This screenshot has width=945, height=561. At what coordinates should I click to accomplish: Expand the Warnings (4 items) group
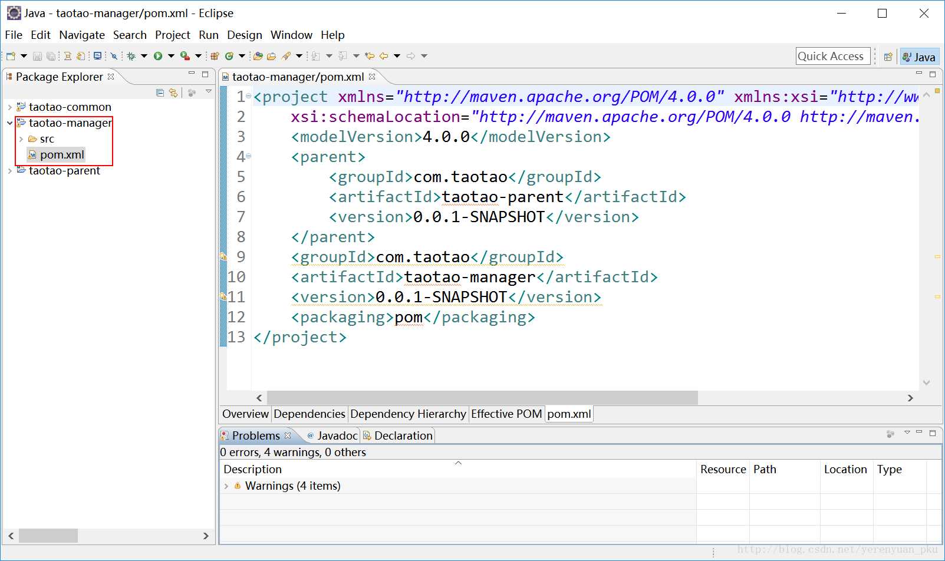(x=226, y=486)
